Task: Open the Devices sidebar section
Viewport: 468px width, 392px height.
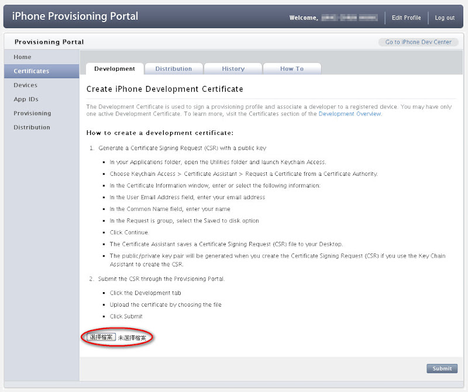Action: [26, 85]
